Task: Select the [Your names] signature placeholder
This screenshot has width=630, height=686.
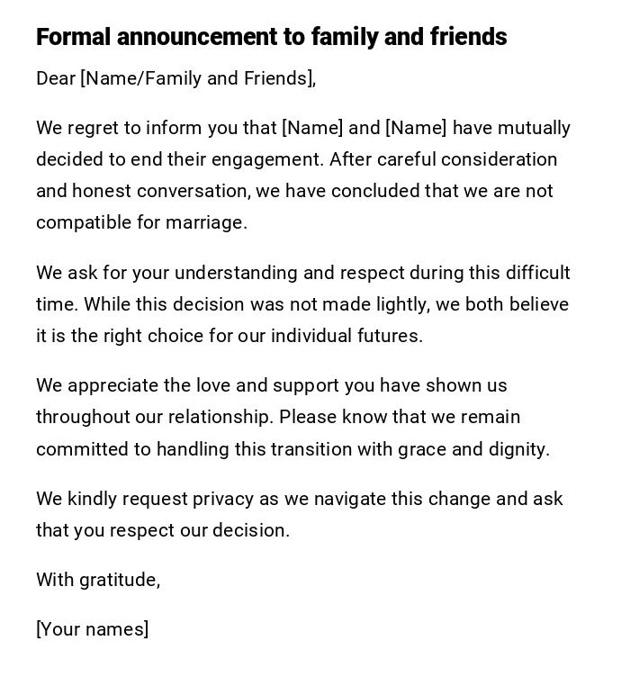Action: coord(93,629)
